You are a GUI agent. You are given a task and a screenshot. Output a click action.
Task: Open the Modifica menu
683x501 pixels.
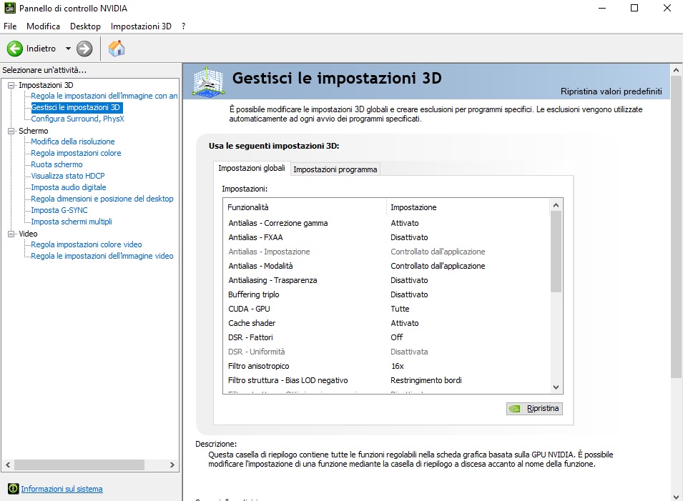coord(43,26)
